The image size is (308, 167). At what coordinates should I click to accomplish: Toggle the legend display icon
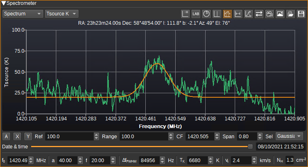tap(185, 14)
